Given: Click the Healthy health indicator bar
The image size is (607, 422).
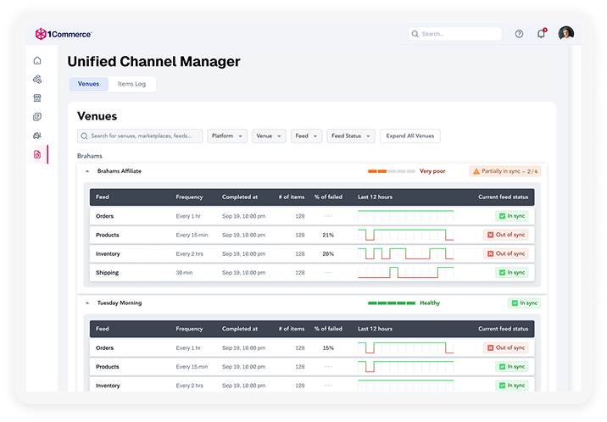Looking at the screenshot, I should (x=392, y=303).
